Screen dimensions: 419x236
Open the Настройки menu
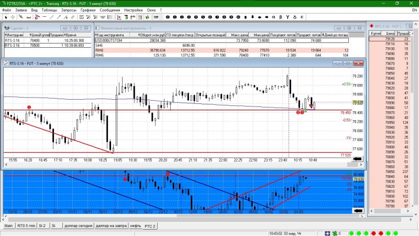click(x=134, y=10)
